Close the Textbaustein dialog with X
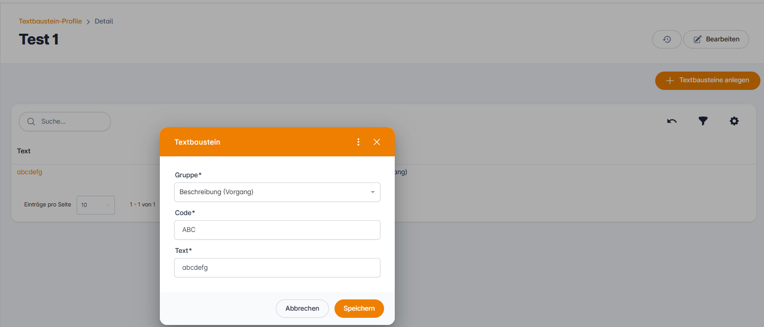This screenshot has height=327, width=764. [377, 142]
